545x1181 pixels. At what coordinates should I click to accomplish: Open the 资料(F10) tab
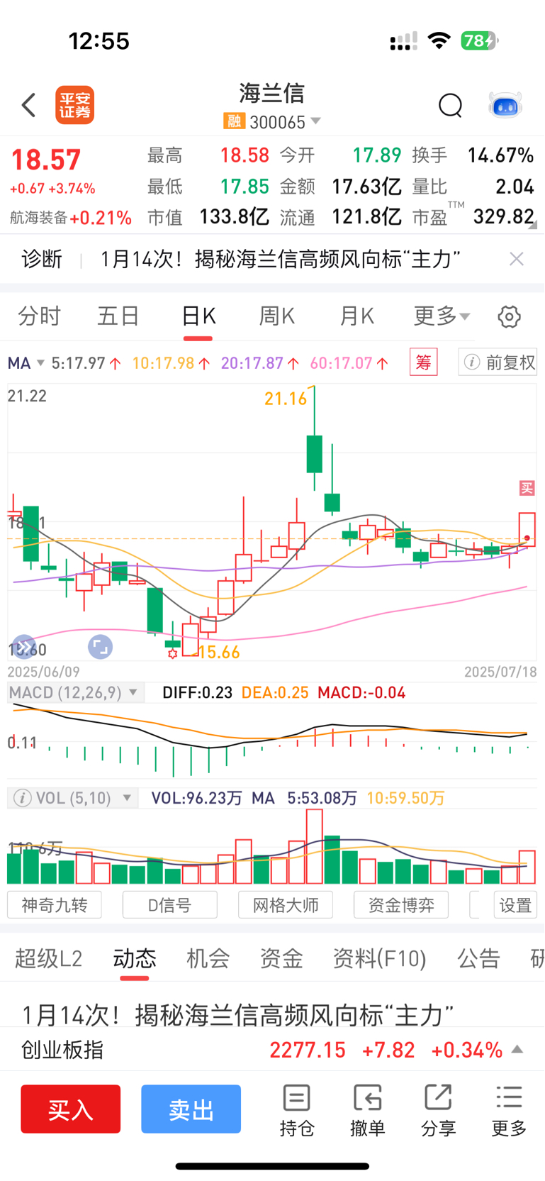[x=380, y=959]
